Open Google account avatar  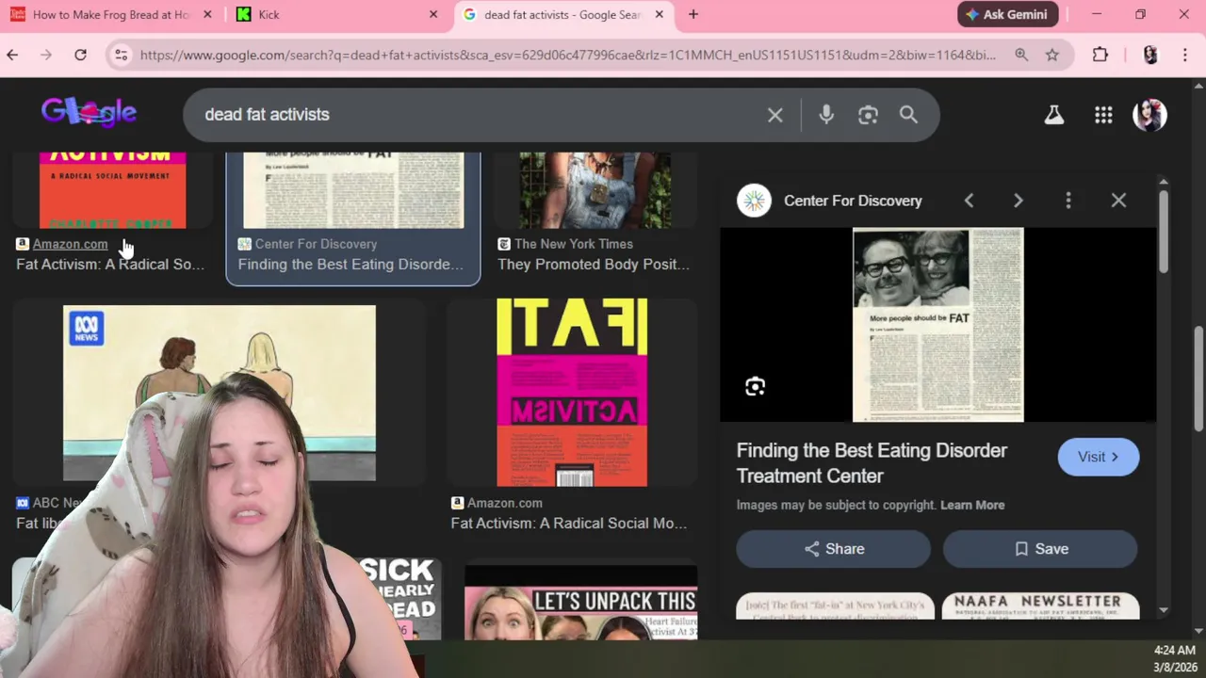click(1149, 115)
